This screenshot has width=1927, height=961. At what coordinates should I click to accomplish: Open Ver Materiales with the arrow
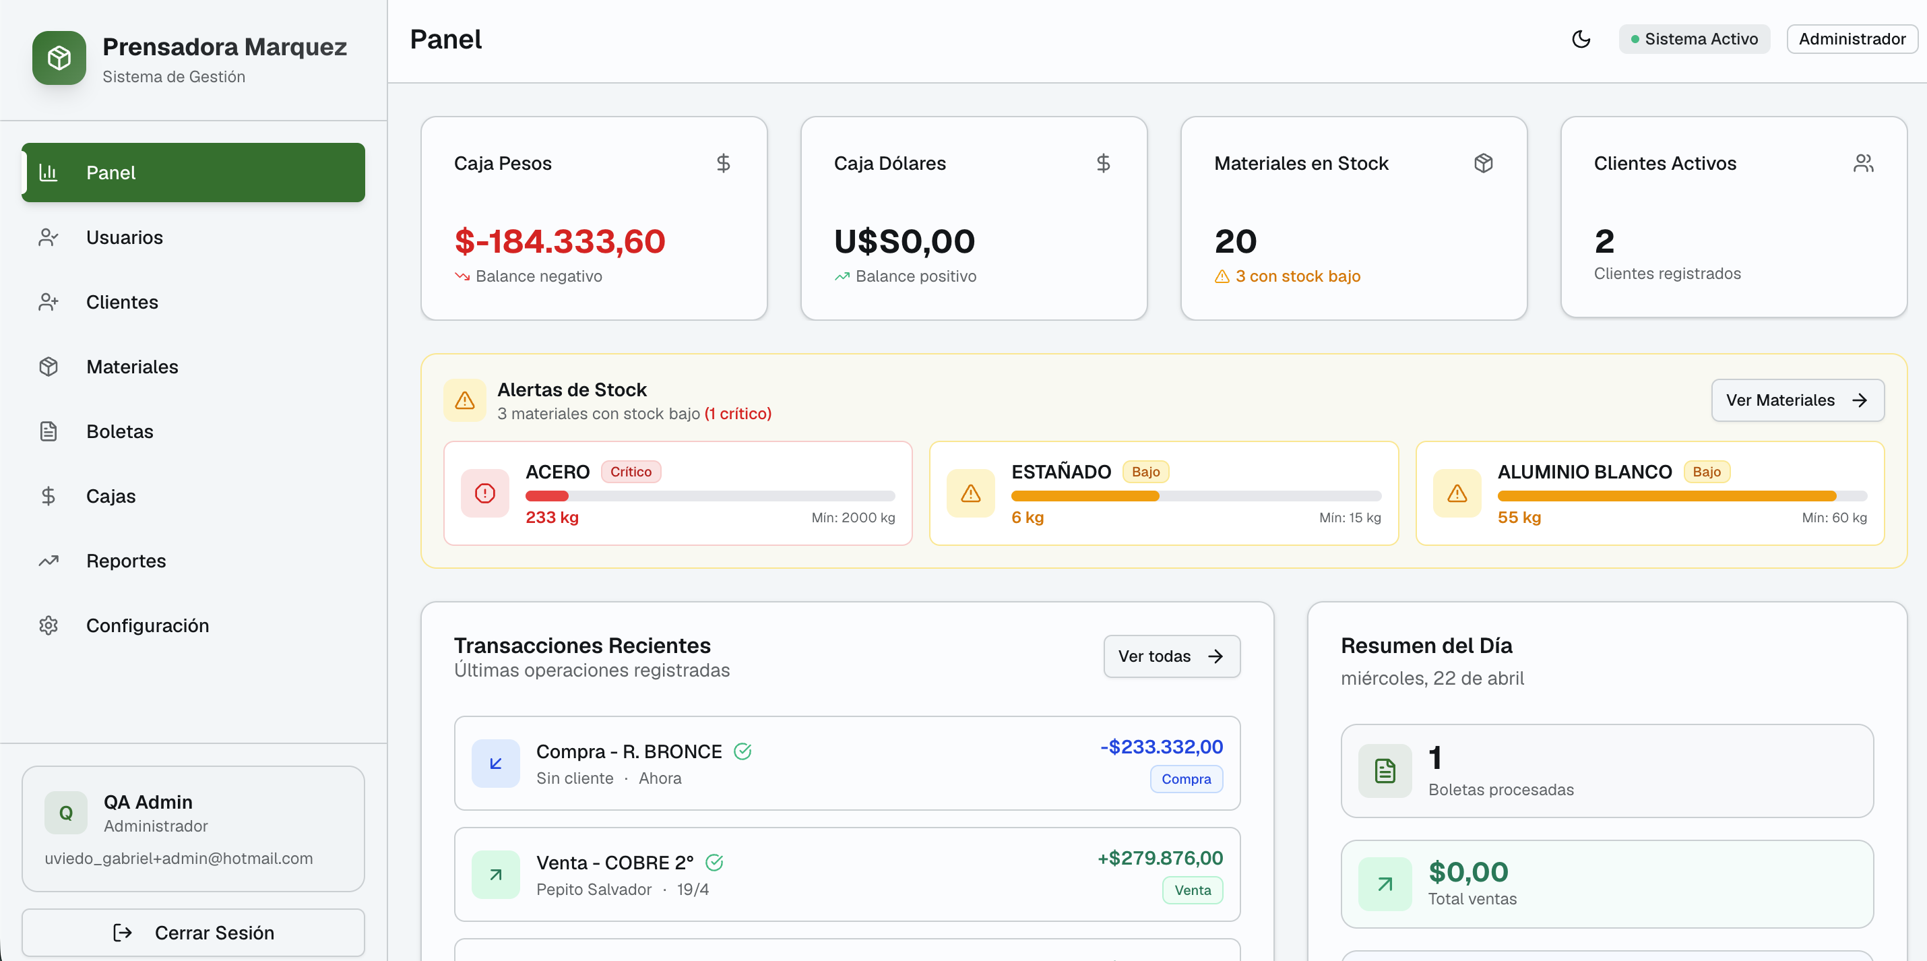coord(1798,400)
